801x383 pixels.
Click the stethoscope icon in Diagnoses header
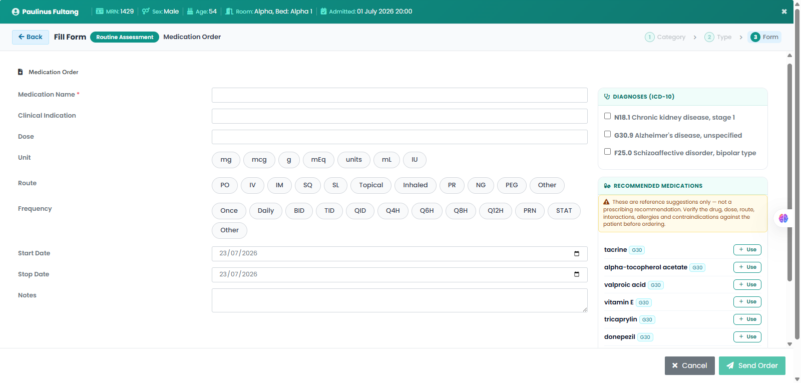pos(607,97)
